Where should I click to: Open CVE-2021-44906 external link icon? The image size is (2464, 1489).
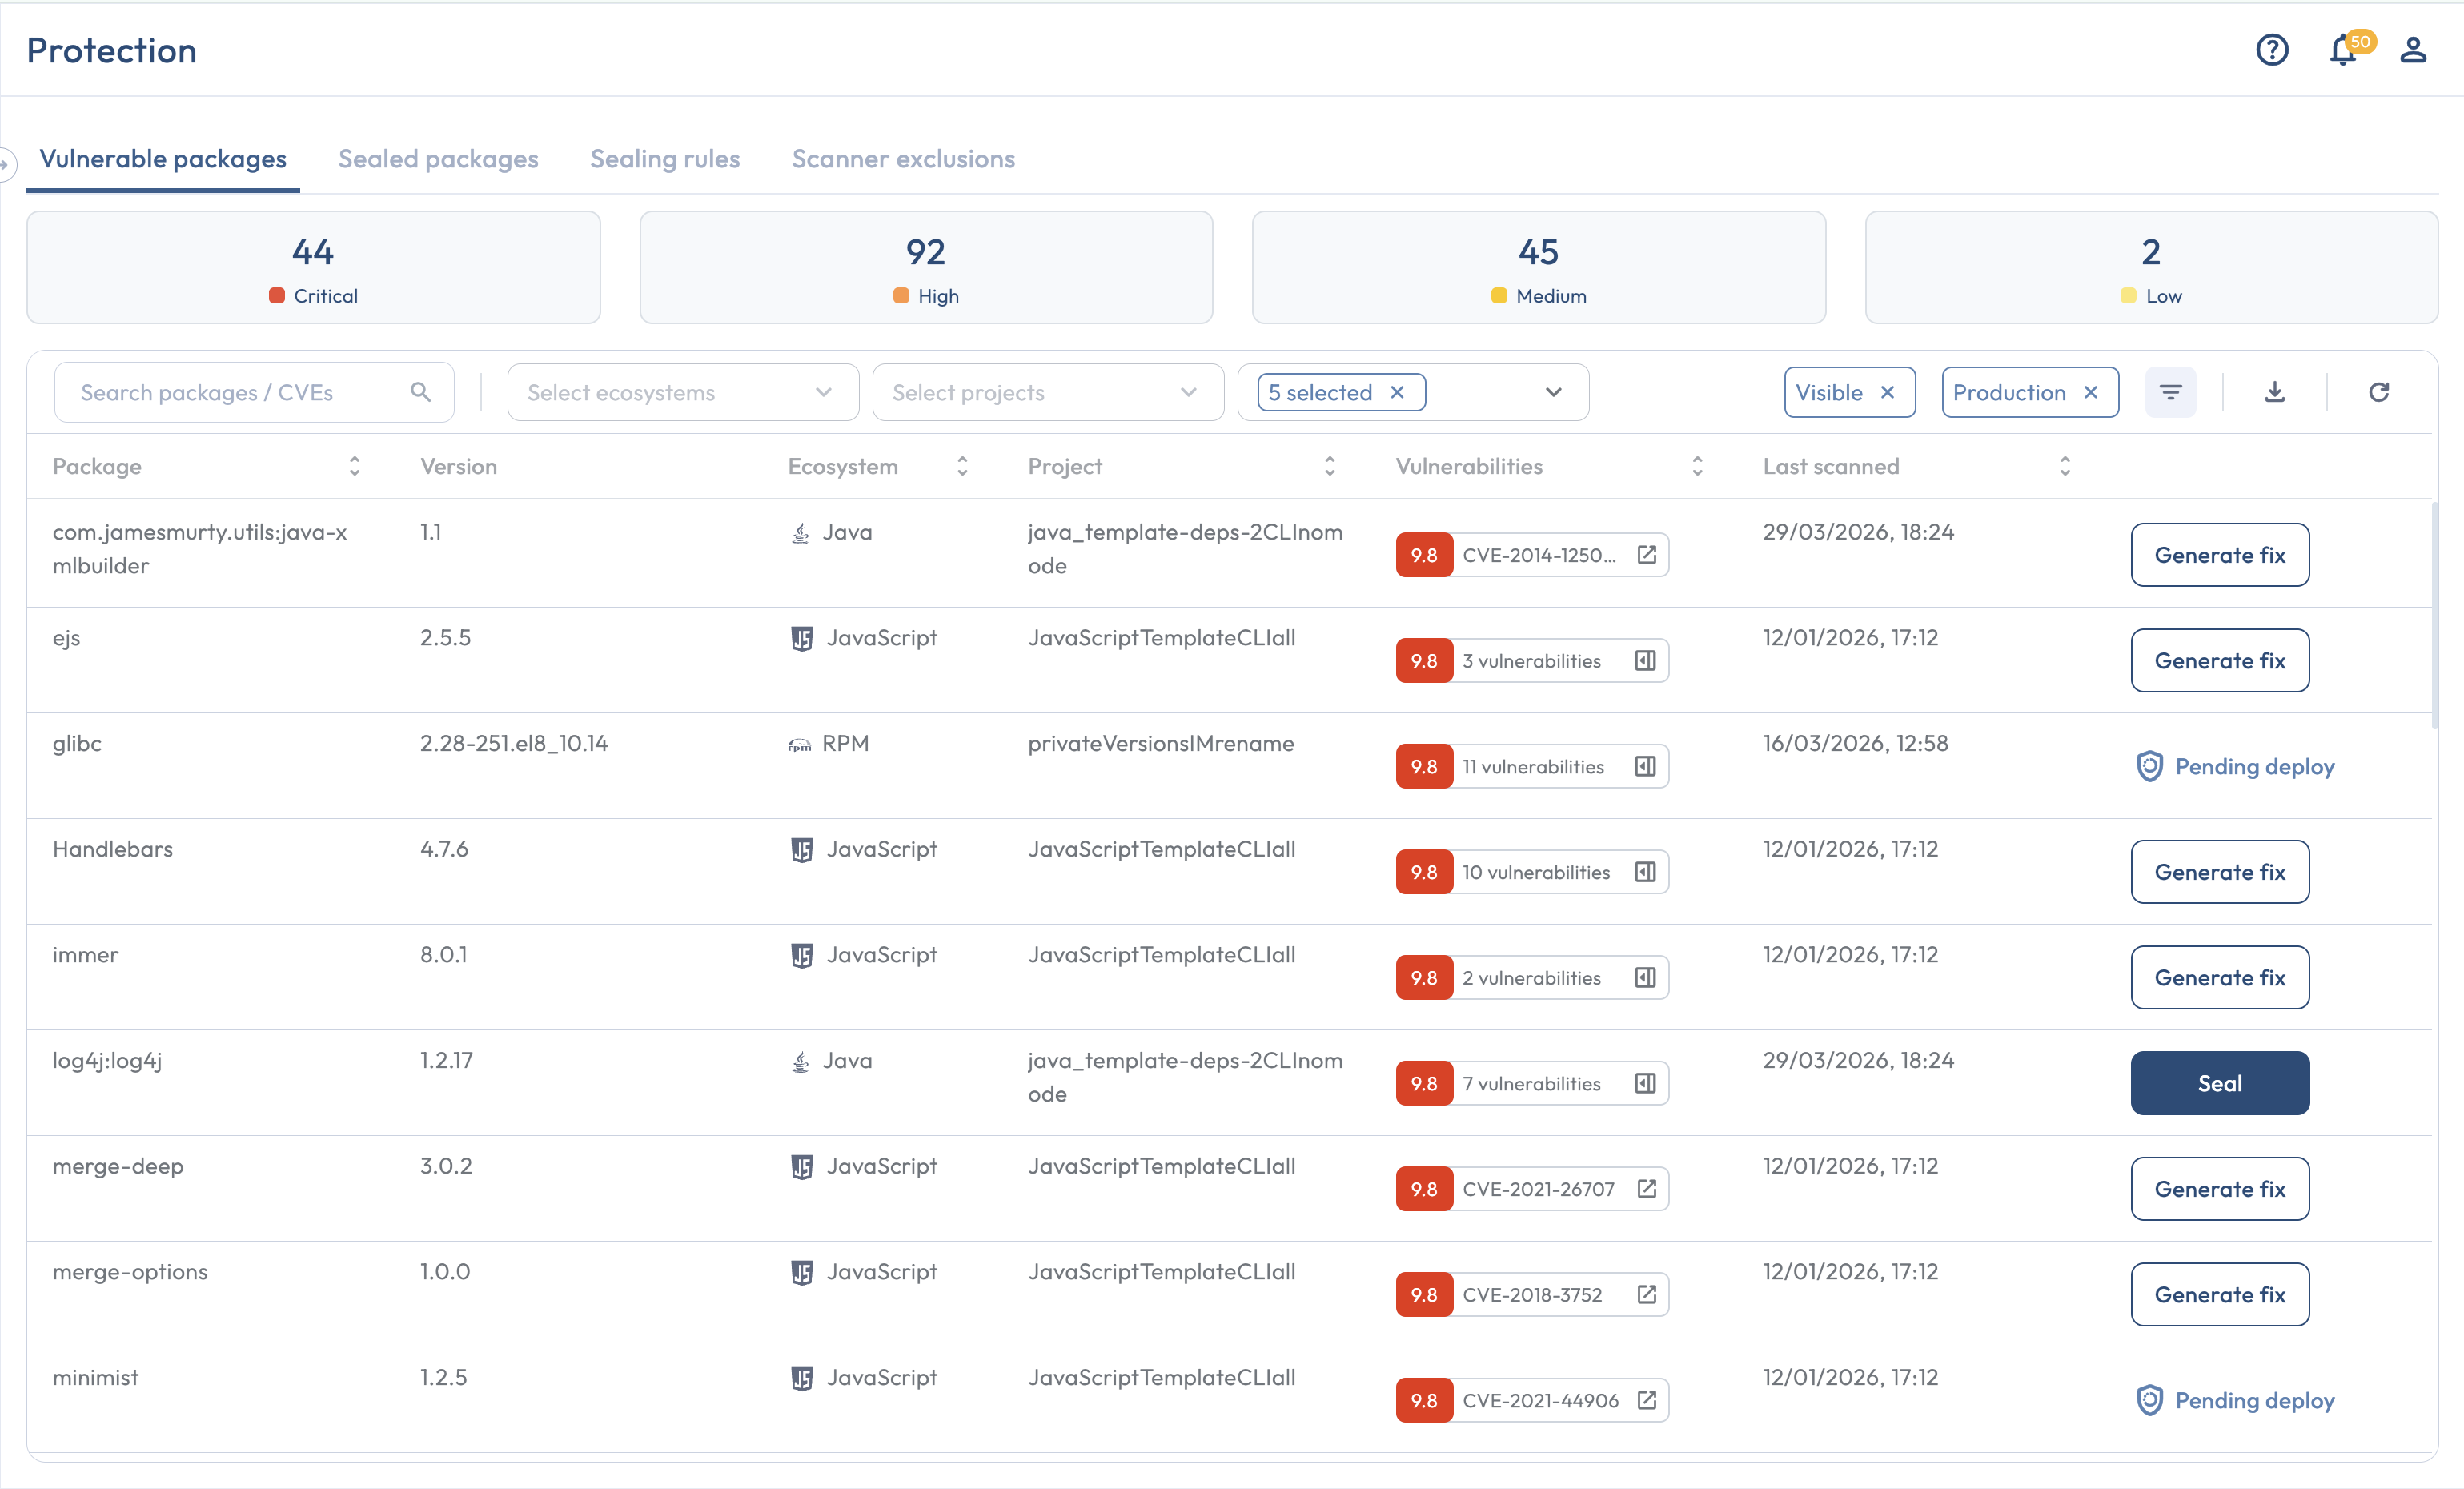tap(1646, 1400)
